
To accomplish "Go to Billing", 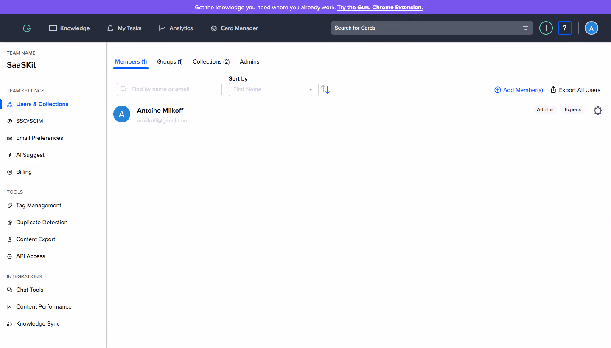I will [x=20, y=172].
